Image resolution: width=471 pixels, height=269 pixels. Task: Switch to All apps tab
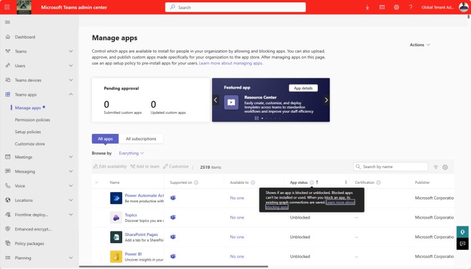click(105, 139)
